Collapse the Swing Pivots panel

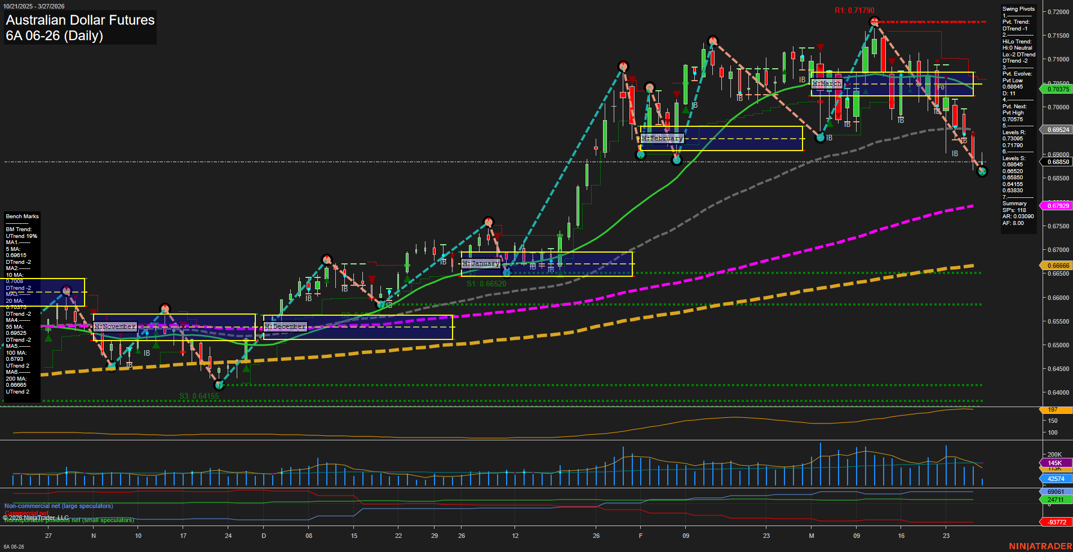click(x=1017, y=8)
